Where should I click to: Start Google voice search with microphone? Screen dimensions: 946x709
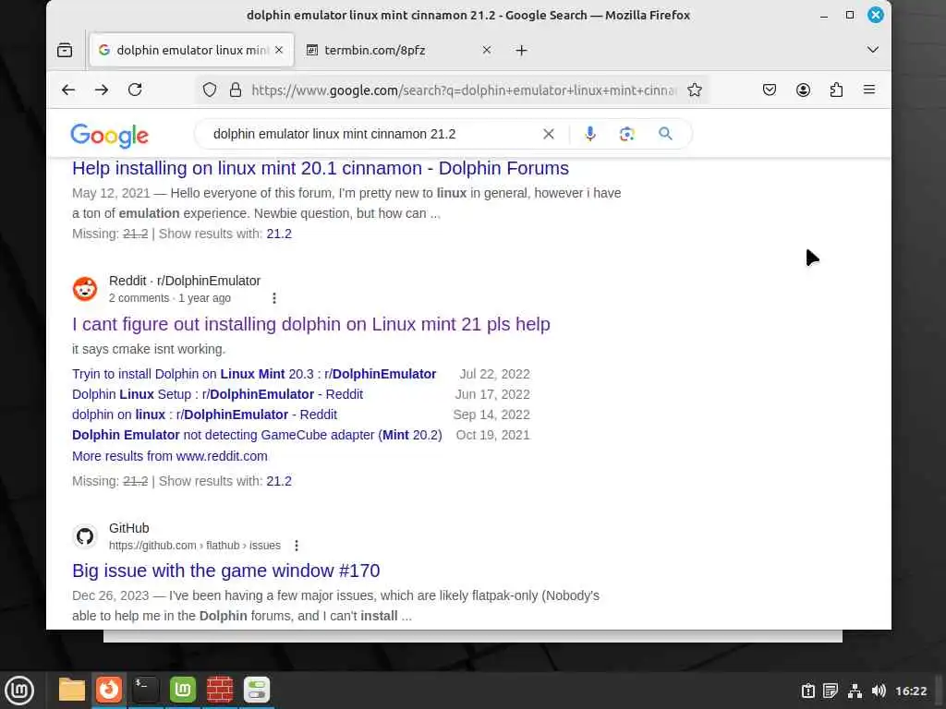tap(590, 134)
